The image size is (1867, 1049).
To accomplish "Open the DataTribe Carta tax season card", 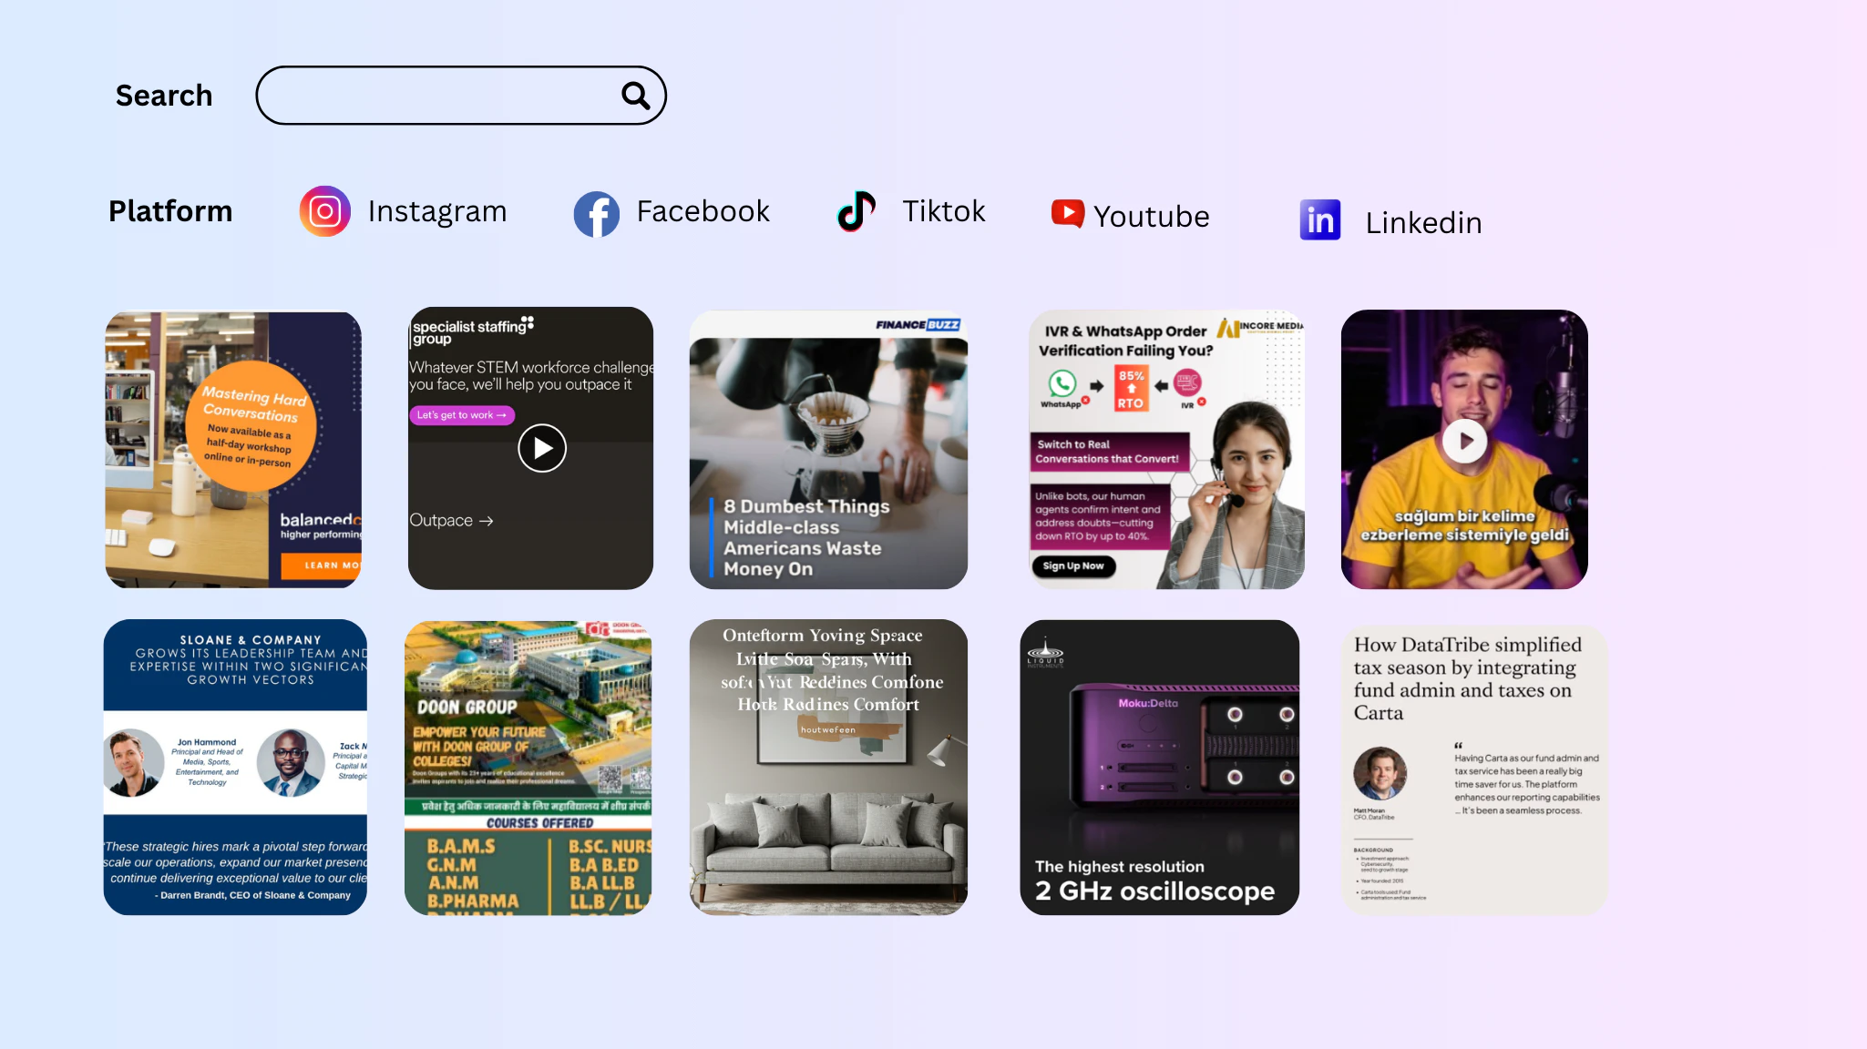I will (1474, 769).
